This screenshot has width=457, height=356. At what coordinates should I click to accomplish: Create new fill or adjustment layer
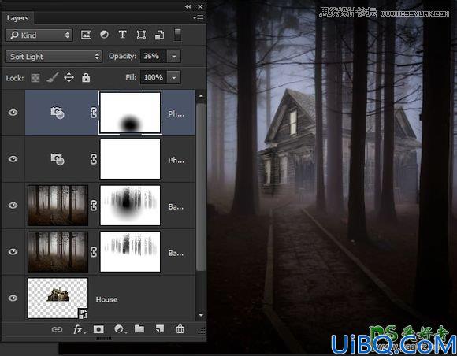coord(119,329)
